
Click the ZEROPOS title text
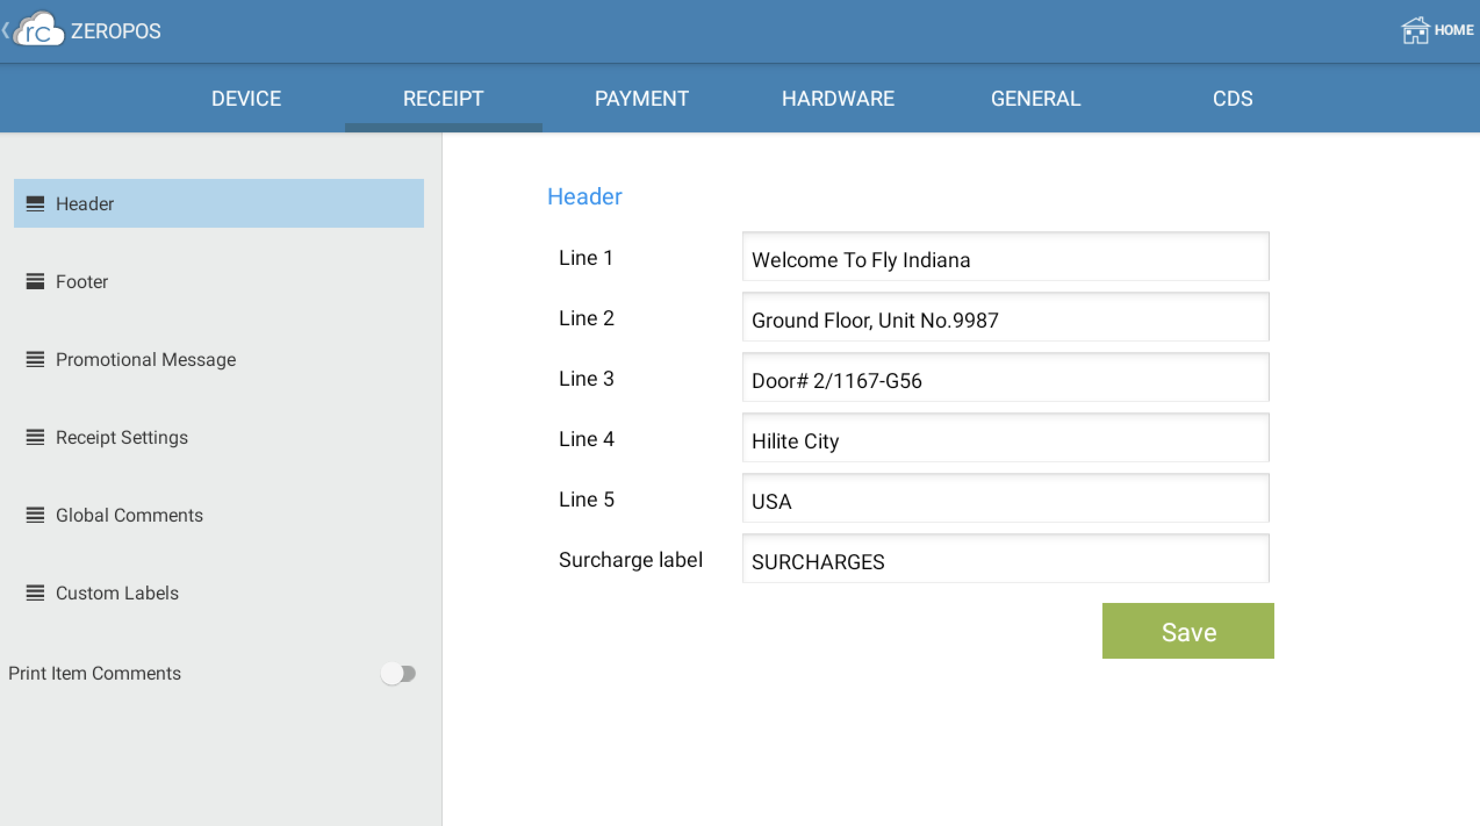point(116,31)
